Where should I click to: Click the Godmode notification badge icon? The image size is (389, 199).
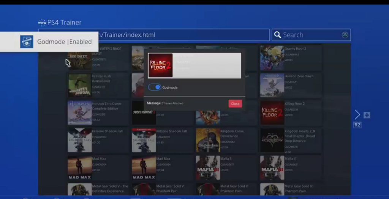(27, 42)
